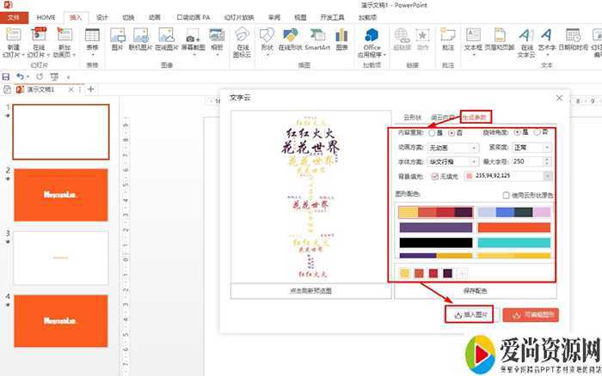Click the 插入图片 button
The height and width of the screenshot is (376, 602).
pos(469,315)
